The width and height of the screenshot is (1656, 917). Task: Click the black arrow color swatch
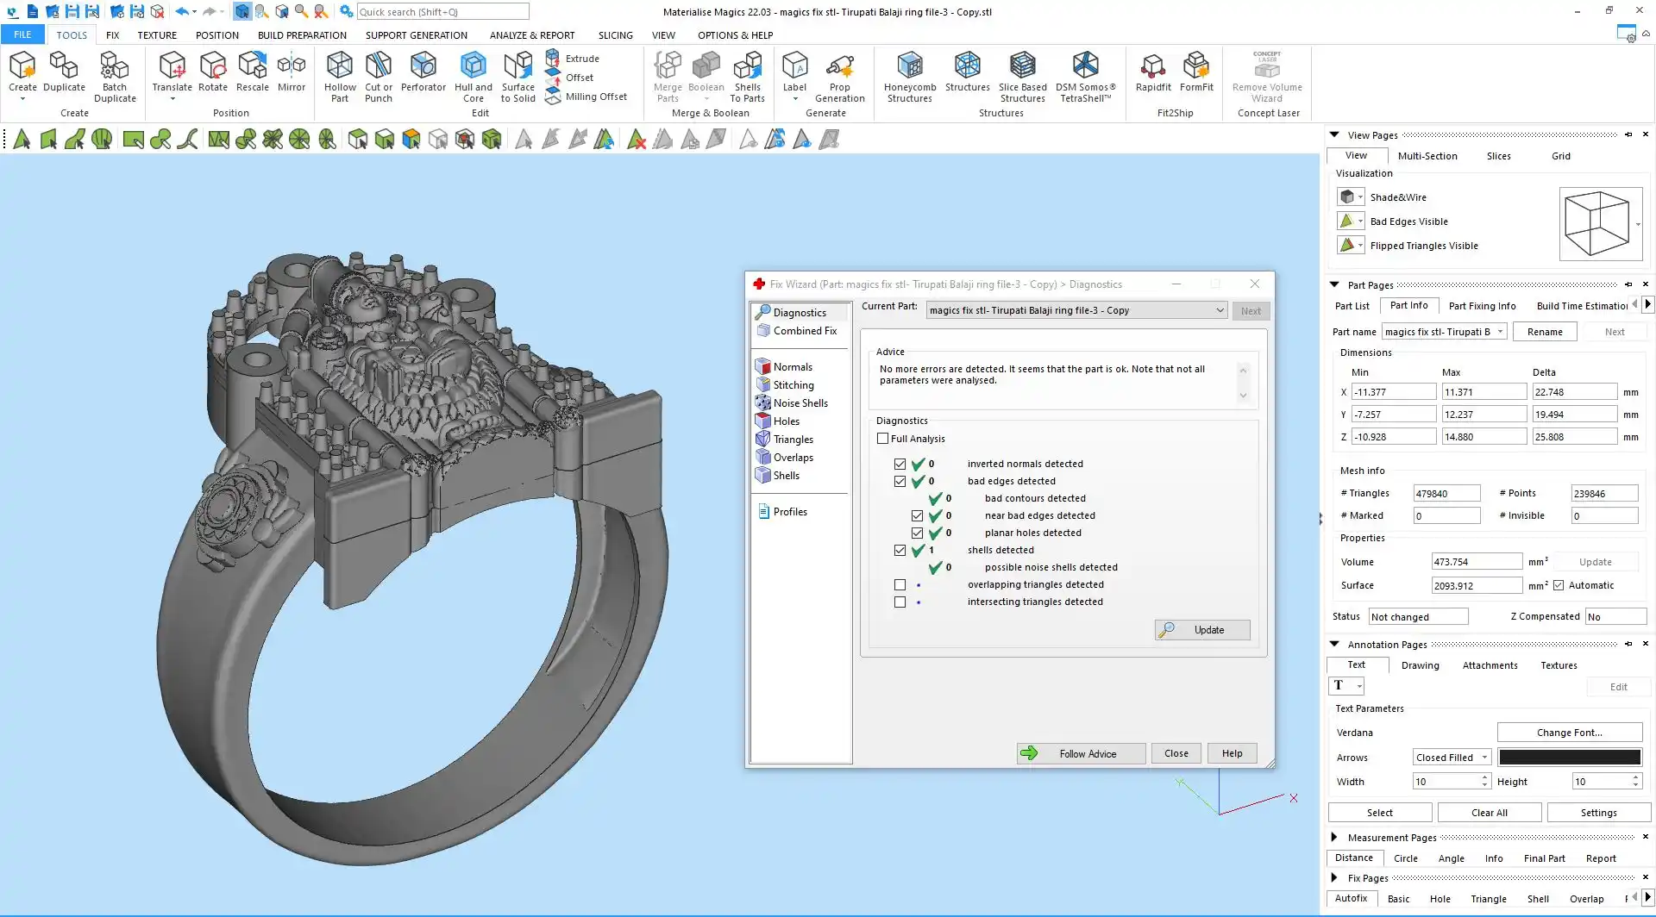point(1569,758)
